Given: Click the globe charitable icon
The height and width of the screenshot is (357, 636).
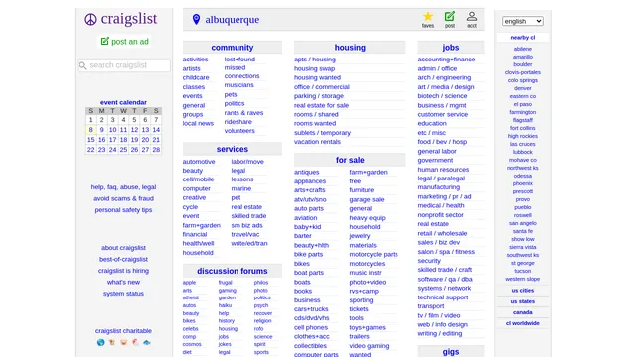Looking at the screenshot, I should click(101, 342).
